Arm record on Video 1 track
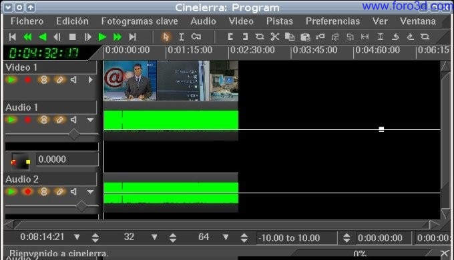The image size is (454, 260). 28,80
